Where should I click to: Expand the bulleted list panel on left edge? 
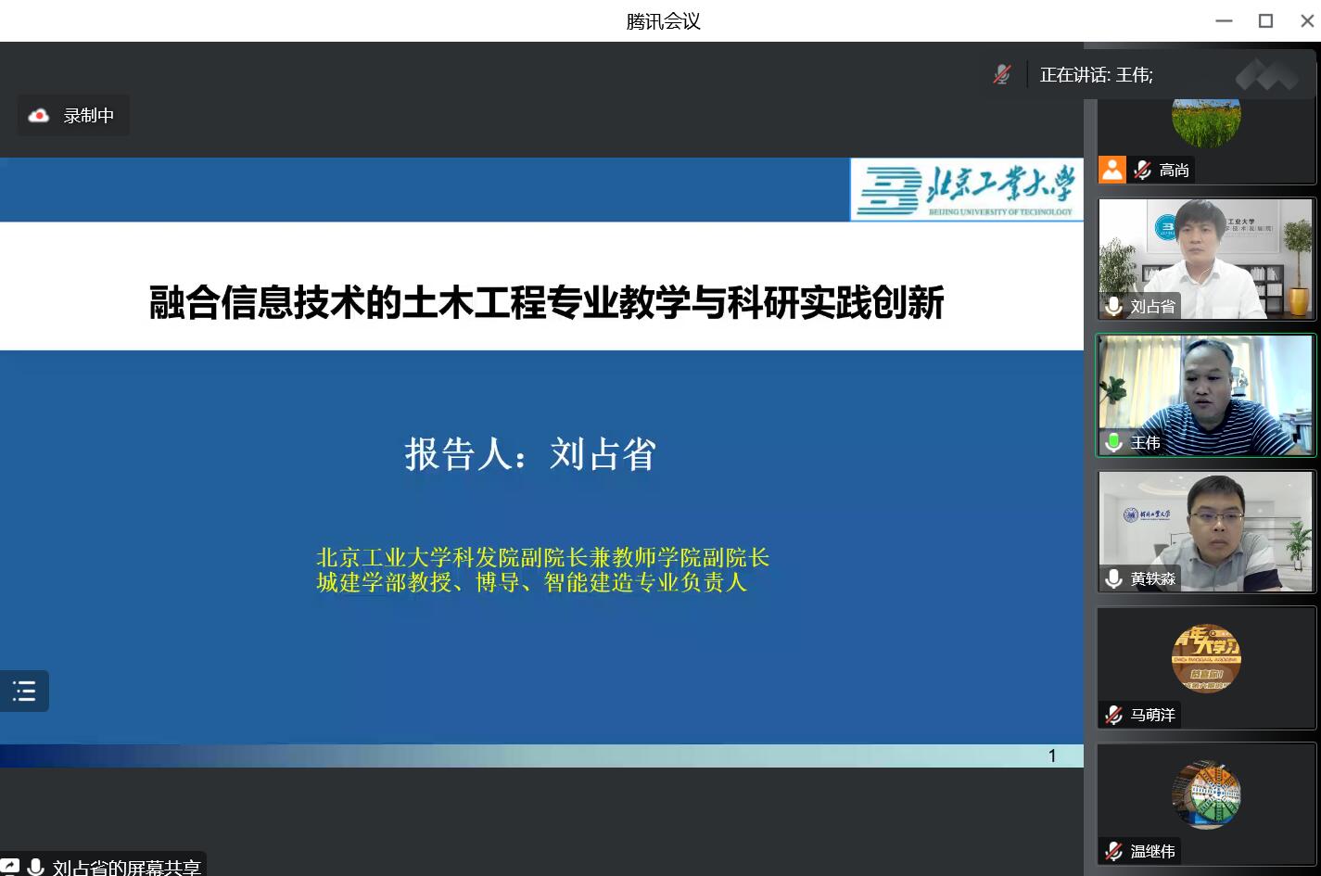coord(24,691)
